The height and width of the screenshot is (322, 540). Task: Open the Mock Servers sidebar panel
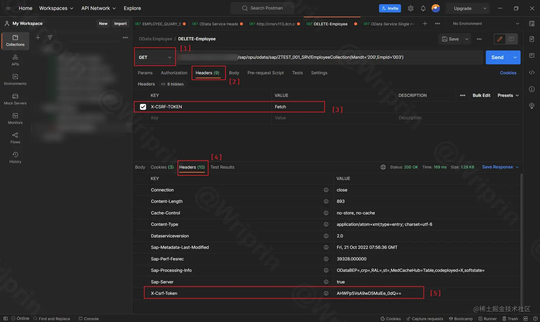[15, 99]
